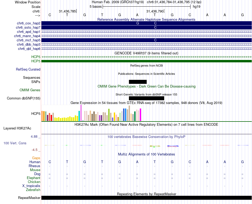This screenshot has height=204, width=252.
Task: Open the RefSeq genes from NCBI title
Action: (x=146, y=66)
